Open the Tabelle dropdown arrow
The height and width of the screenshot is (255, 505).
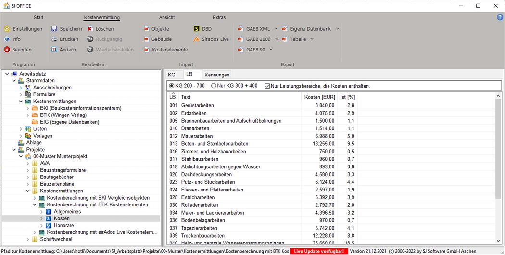click(312, 39)
